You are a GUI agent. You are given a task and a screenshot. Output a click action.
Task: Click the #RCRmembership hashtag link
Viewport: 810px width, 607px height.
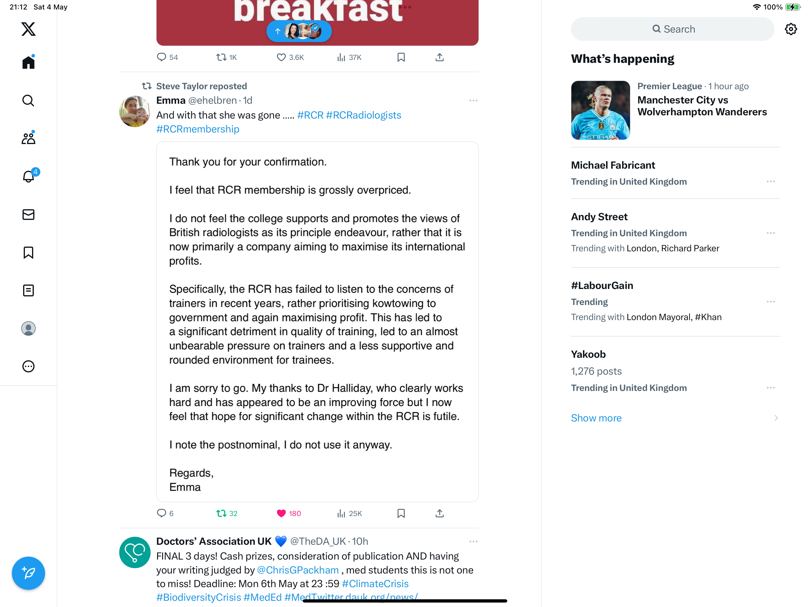[198, 129]
